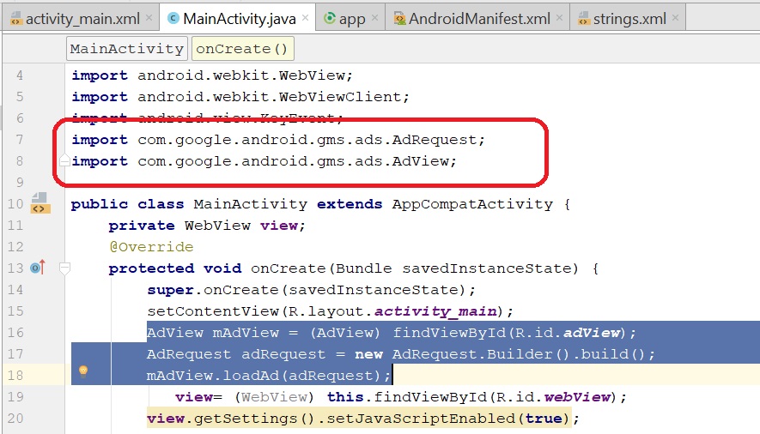
Task: Click the AdView import statement
Action: click(x=264, y=161)
